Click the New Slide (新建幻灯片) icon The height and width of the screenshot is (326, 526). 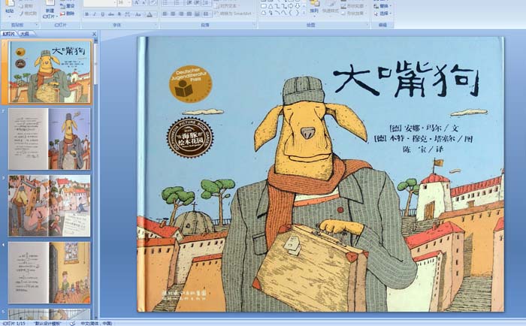pos(50,3)
